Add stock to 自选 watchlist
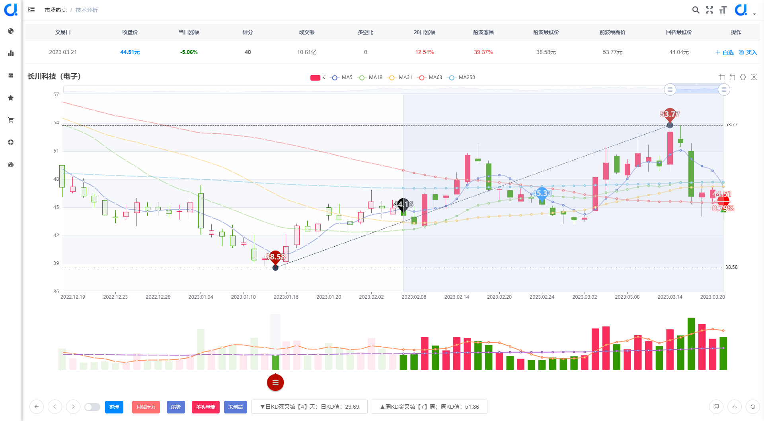 725,52
